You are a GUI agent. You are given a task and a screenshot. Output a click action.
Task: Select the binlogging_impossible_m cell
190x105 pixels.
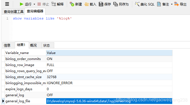pyautogui.click(x=25, y=83)
